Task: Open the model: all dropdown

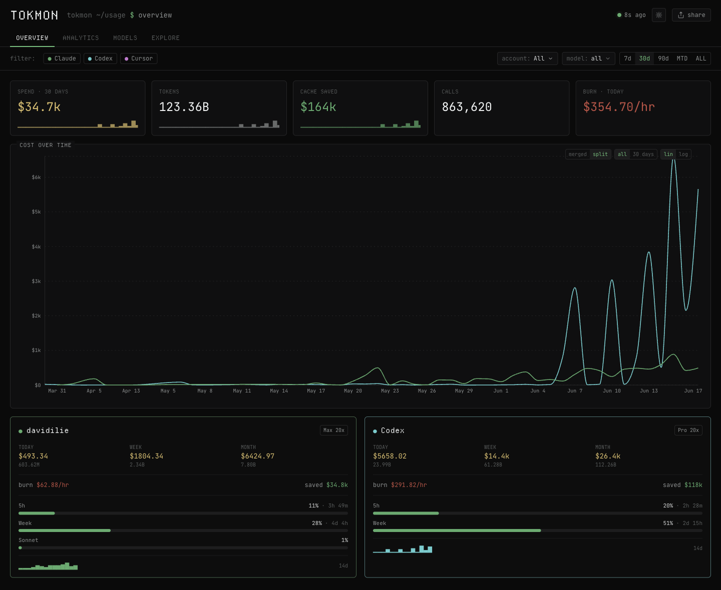Action: 588,58
